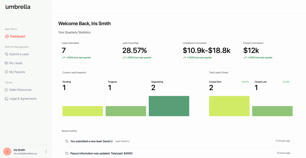306x158 pixels.
Task: Click the Umbrella logo
Action: tap(18, 7)
